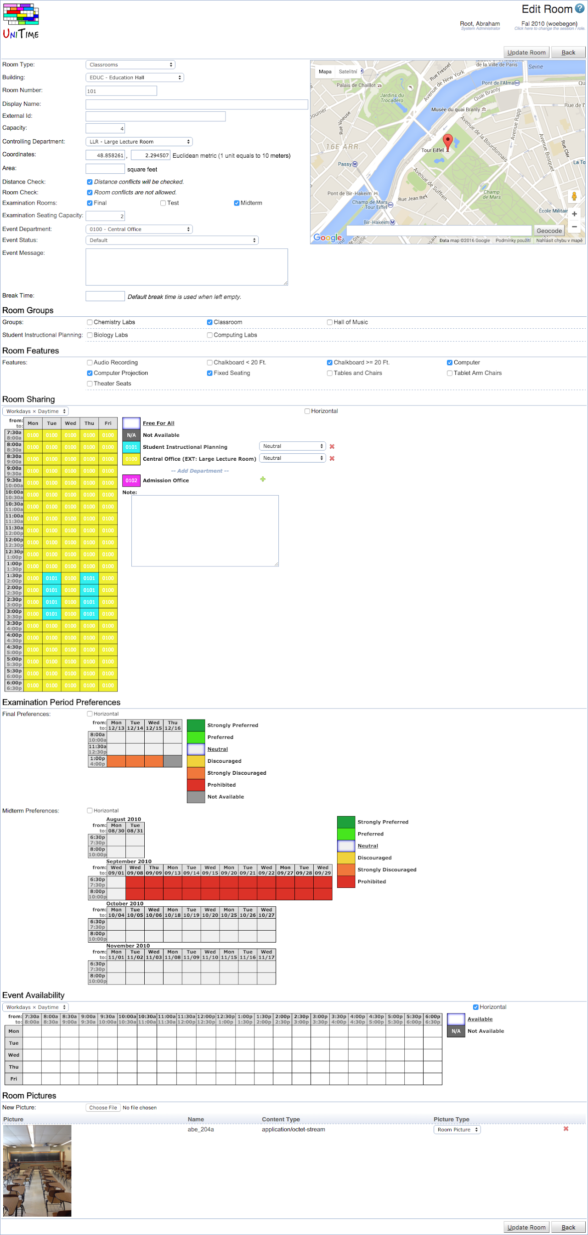Click the Geocode button

tap(549, 231)
